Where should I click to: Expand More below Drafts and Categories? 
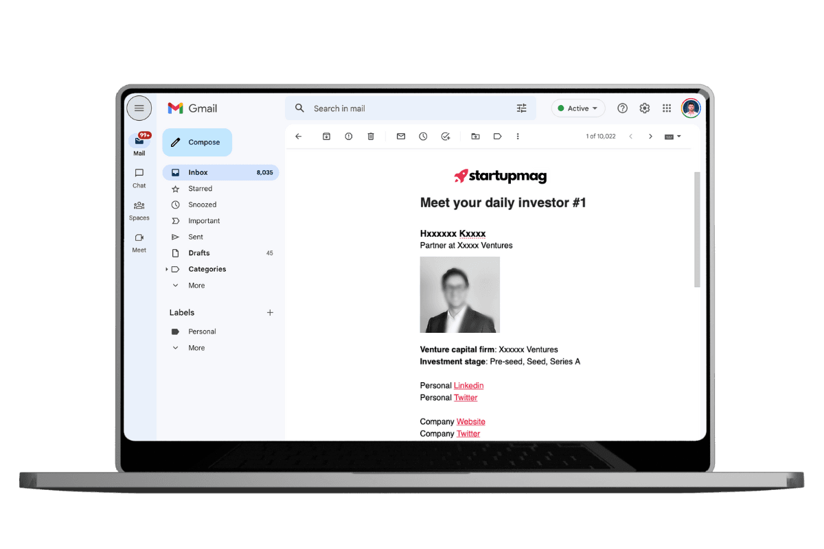tap(196, 285)
